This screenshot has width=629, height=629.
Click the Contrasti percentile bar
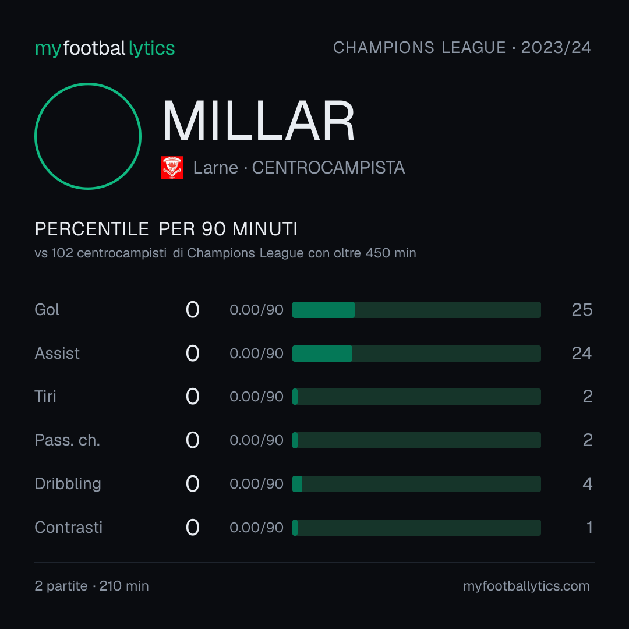click(416, 528)
